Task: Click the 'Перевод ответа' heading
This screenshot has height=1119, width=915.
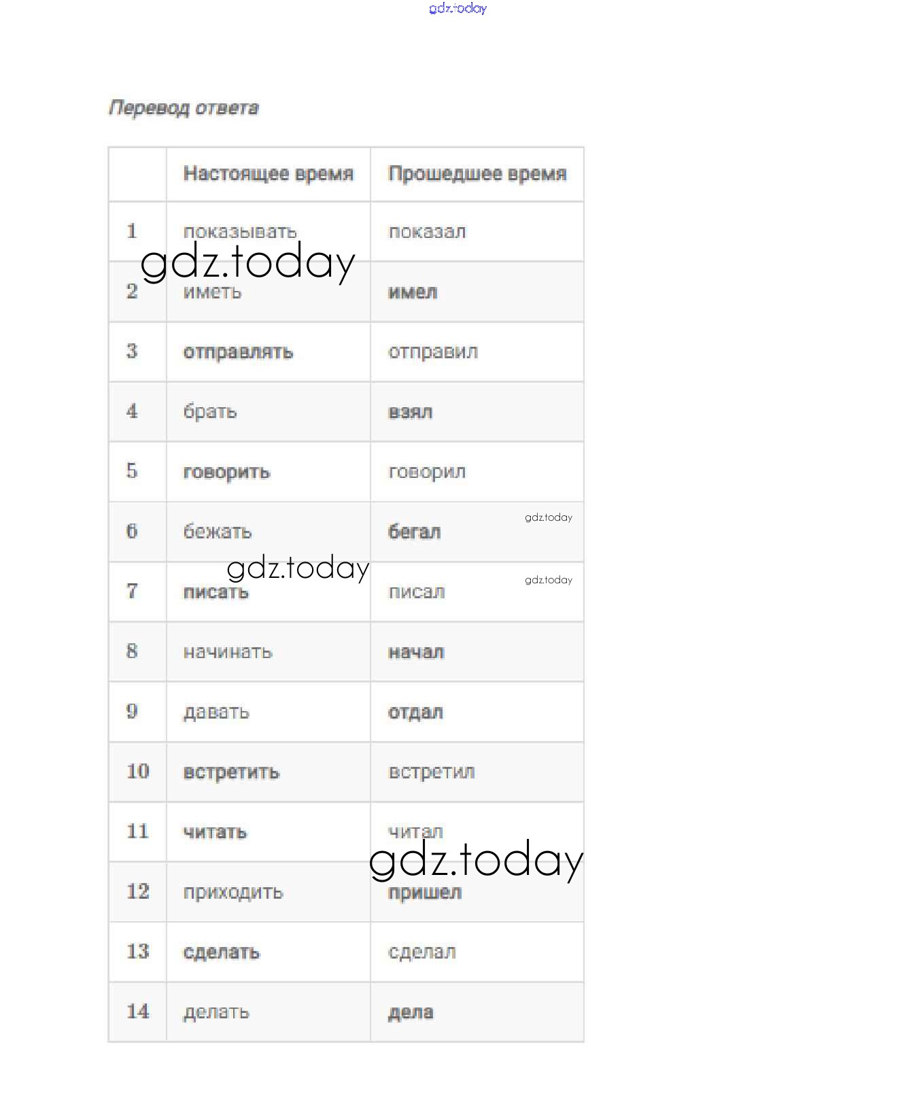Action: [184, 108]
